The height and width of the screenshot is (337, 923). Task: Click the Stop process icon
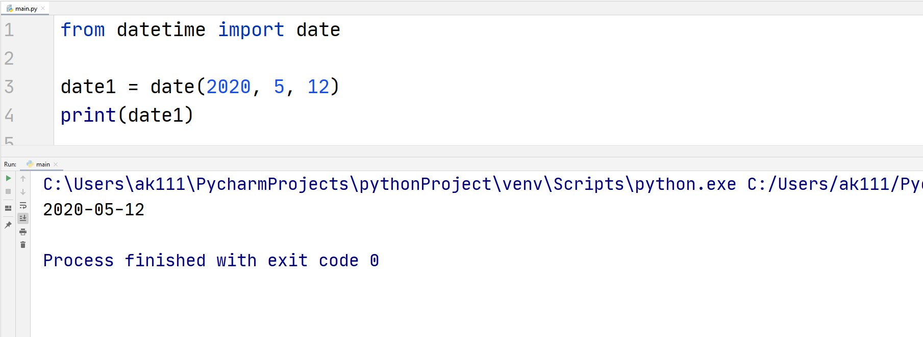coord(8,192)
